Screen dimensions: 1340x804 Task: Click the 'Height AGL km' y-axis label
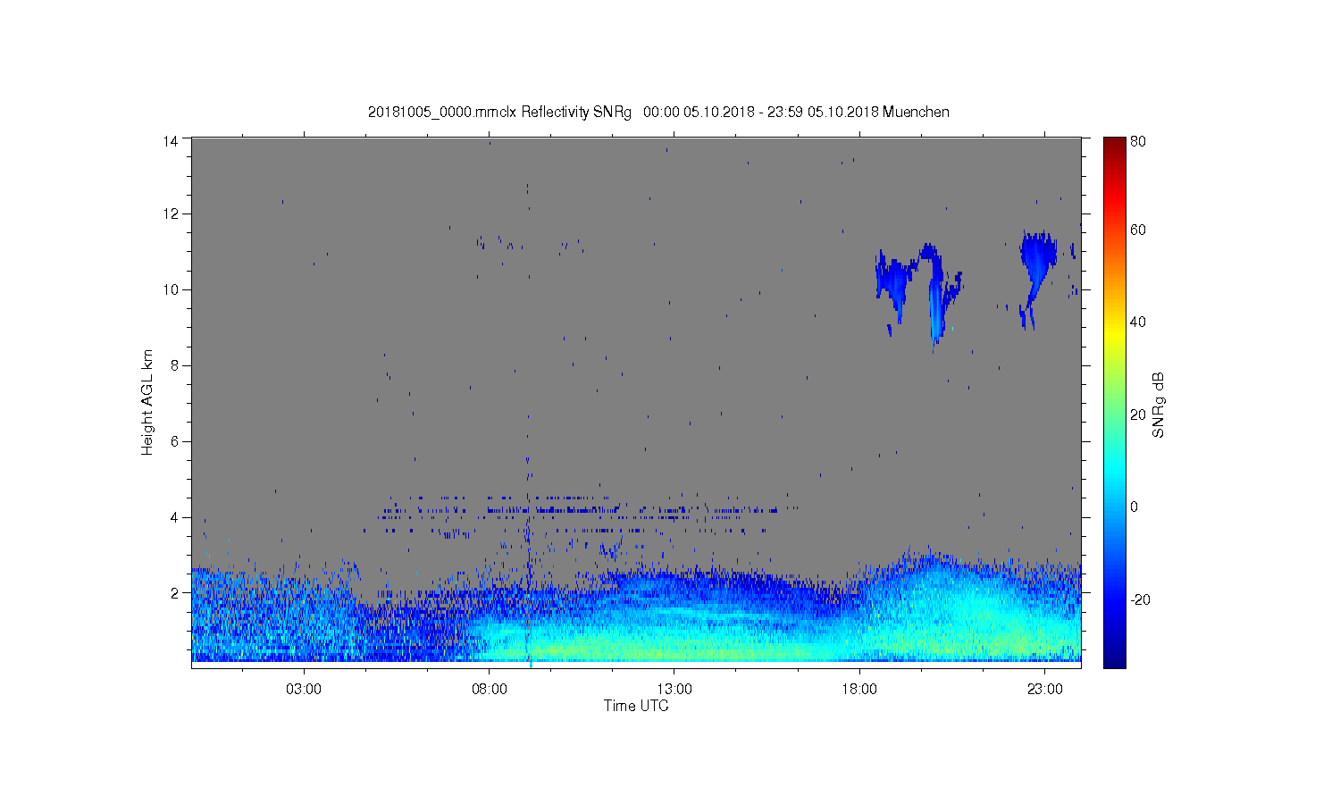click(x=147, y=402)
